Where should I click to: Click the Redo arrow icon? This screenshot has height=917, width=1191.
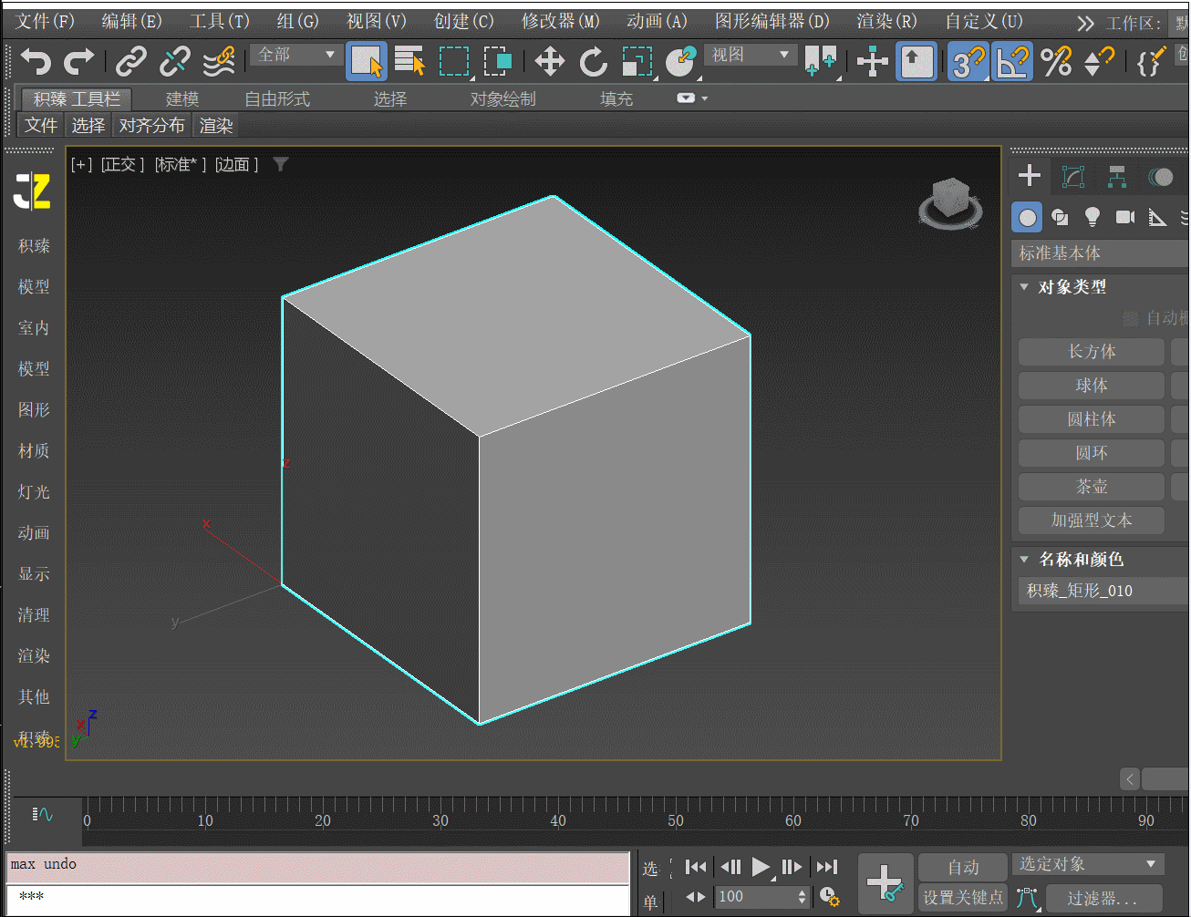pos(79,62)
